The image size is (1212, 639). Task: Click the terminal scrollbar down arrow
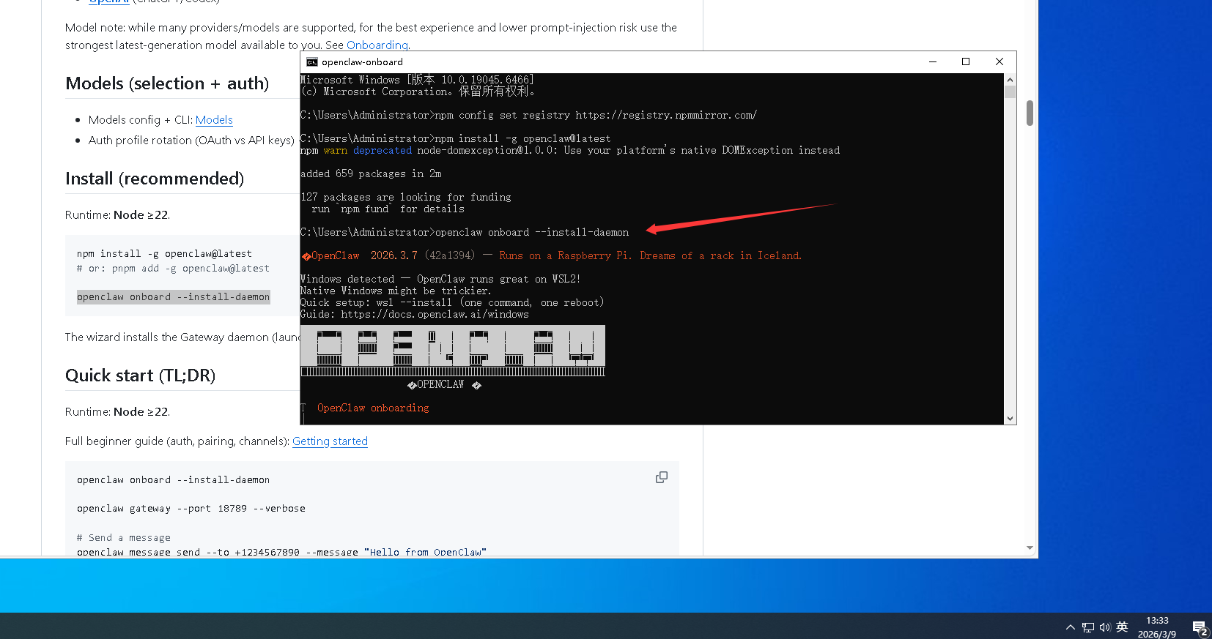tap(1010, 419)
